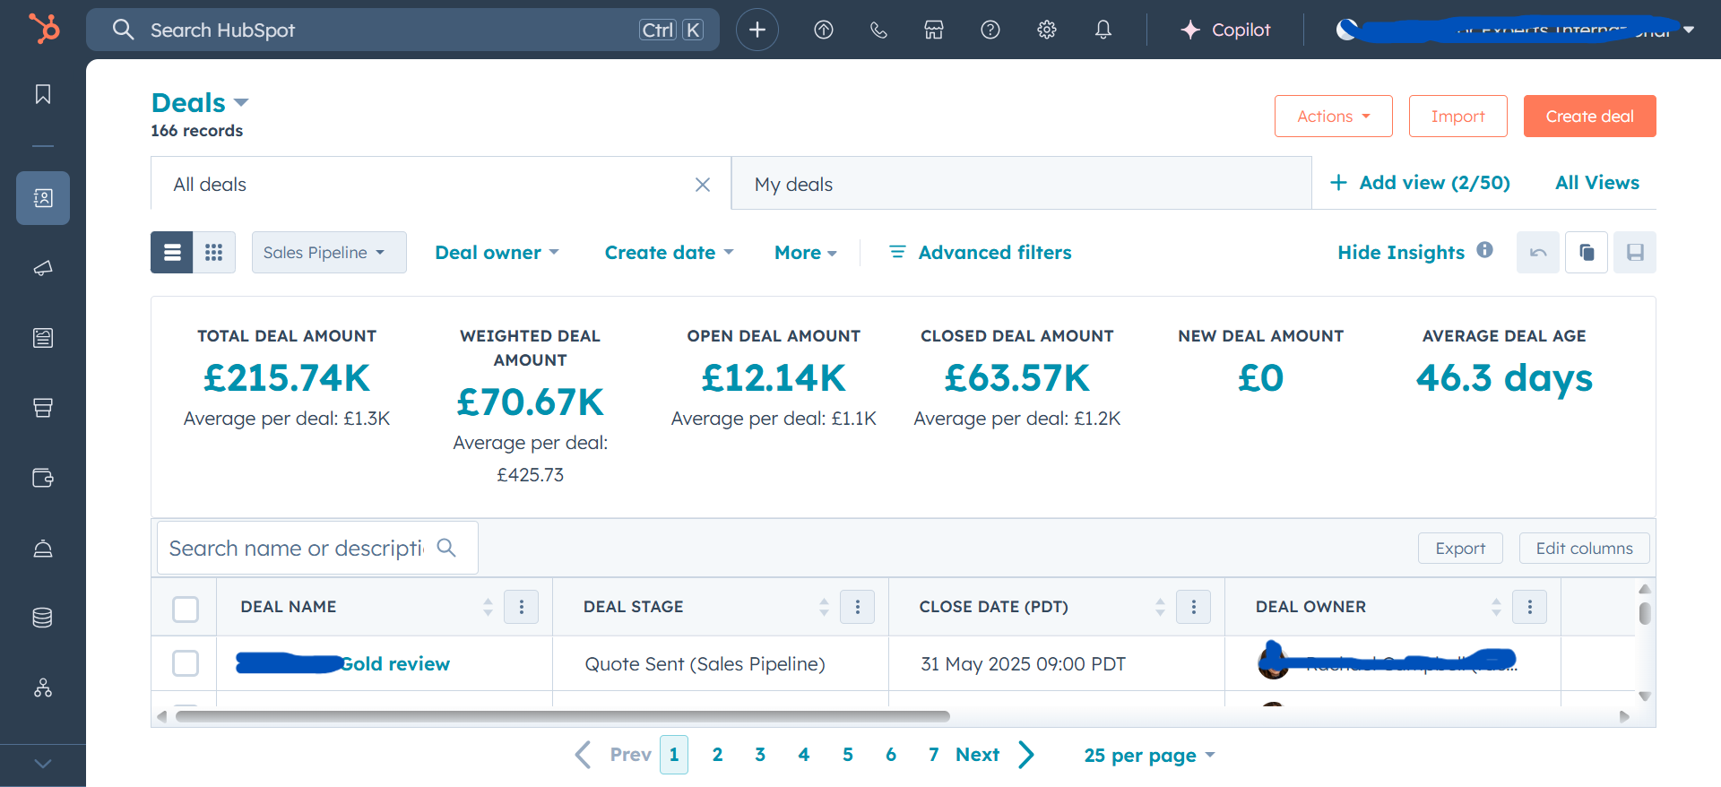Click the HubSpot sprocket logo
Image resolution: width=1721 pixels, height=787 pixels.
click(43, 29)
